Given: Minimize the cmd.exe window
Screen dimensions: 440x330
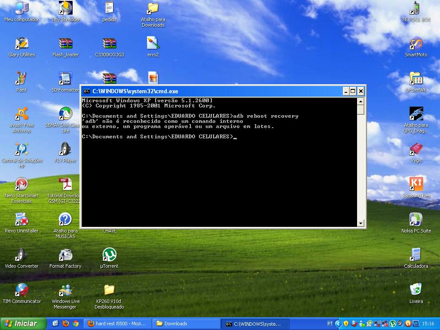Looking at the screenshot, I should 346,91.
